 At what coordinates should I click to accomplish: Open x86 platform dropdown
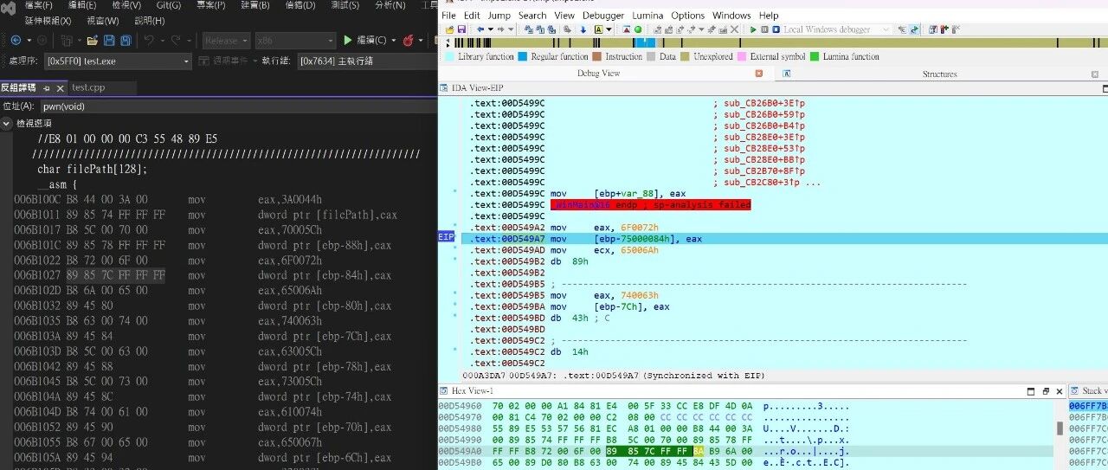point(295,41)
